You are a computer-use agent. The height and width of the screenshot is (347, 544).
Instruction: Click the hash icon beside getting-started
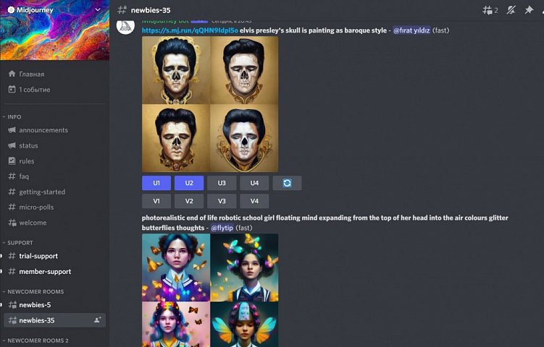12,192
